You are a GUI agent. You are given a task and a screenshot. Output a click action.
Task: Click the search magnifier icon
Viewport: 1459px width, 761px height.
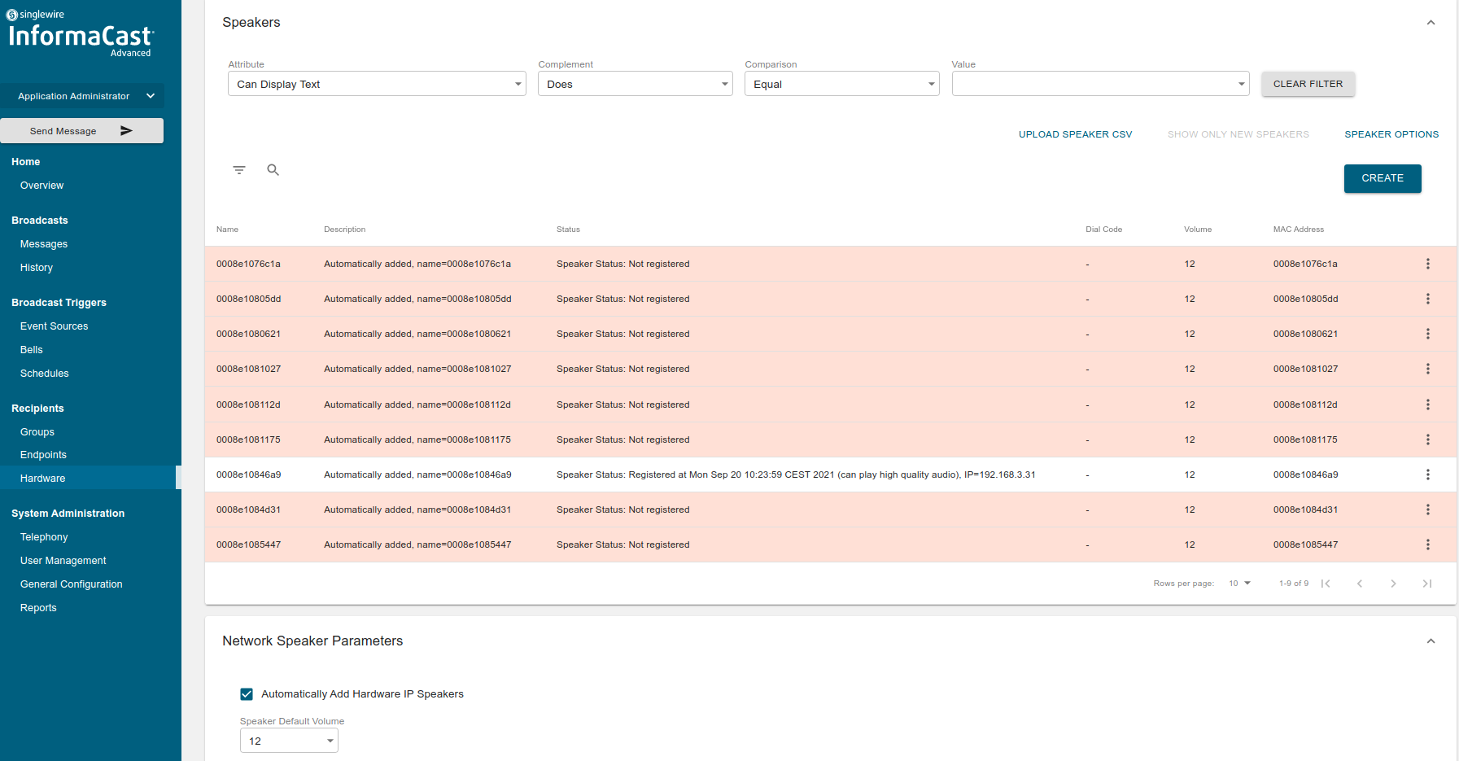(x=273, y=170)
